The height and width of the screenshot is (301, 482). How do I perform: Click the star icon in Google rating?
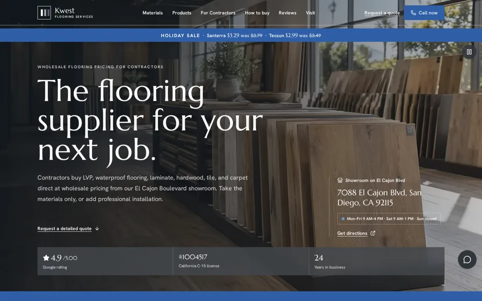[46, 258]
